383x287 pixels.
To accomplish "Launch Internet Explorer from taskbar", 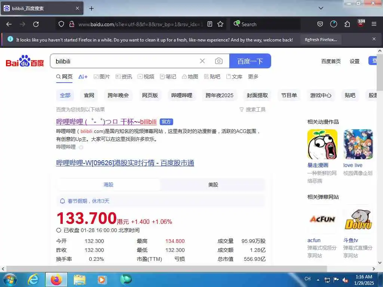I will coord(33,280).
